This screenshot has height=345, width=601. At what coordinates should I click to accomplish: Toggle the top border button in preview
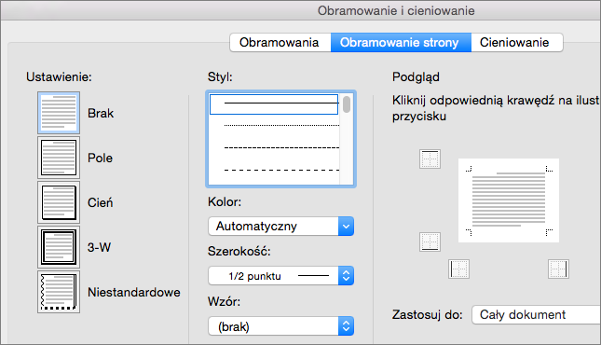click(430, 159)
